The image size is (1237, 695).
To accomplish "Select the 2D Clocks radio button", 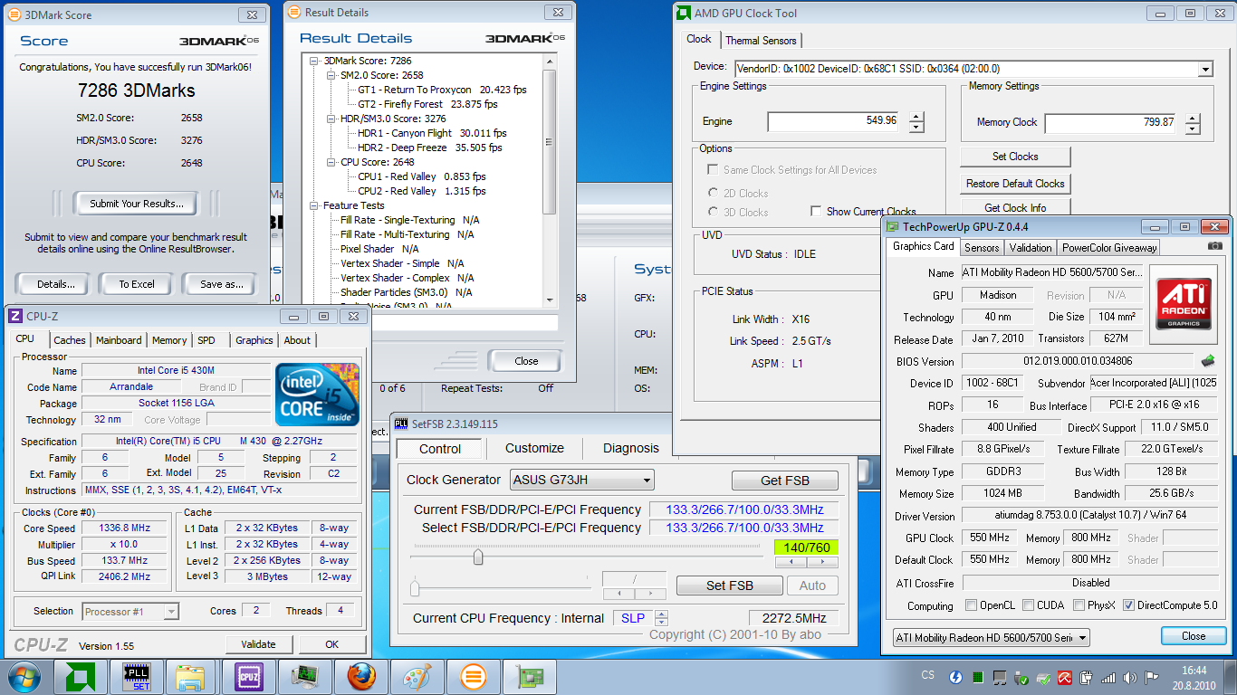I will pos(714,193).
